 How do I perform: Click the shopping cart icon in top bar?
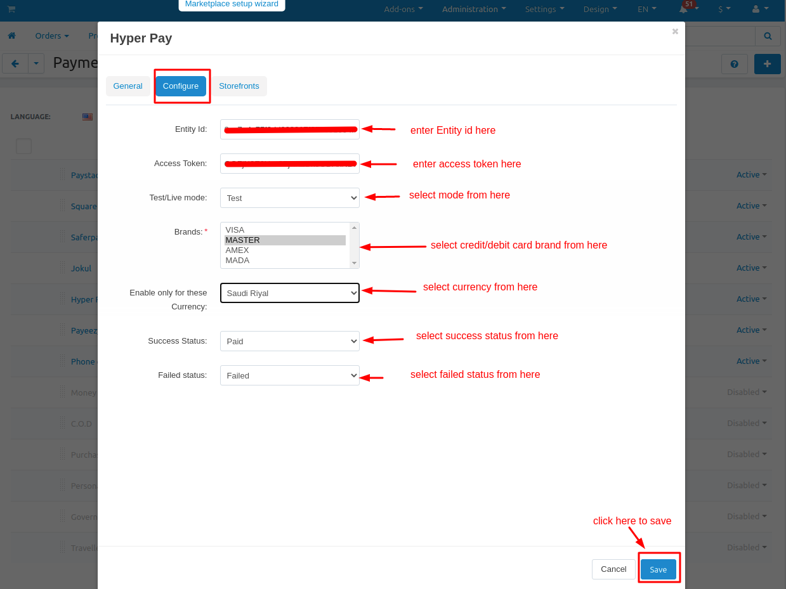pyautogui.click(x=11, y=9)
